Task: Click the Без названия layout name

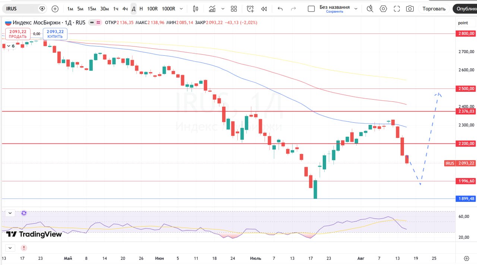Action: (x=335, y=7)
